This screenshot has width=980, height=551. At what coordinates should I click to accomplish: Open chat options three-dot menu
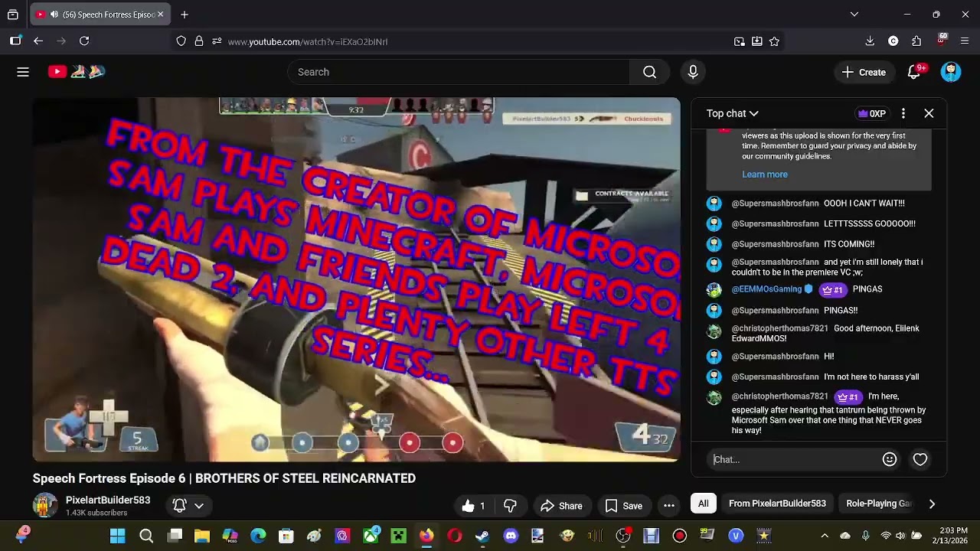pyautogui.click(x=903, y=113)
